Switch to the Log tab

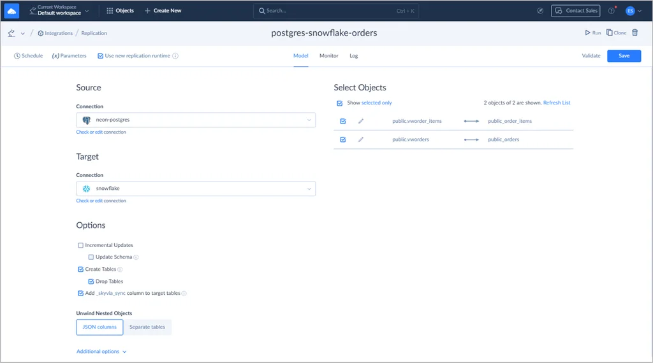(x=353, y=55)
